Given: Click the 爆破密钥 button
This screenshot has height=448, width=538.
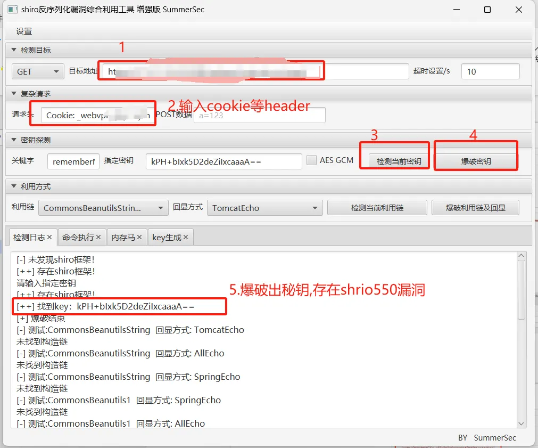Looking at the screenshot, I should (476, 161).
